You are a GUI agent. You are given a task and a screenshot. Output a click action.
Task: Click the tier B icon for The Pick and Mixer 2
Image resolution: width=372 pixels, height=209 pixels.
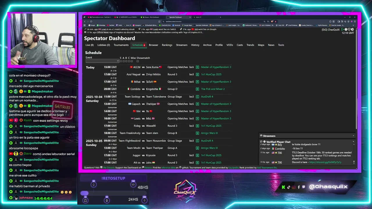click(x=197, y=89)
